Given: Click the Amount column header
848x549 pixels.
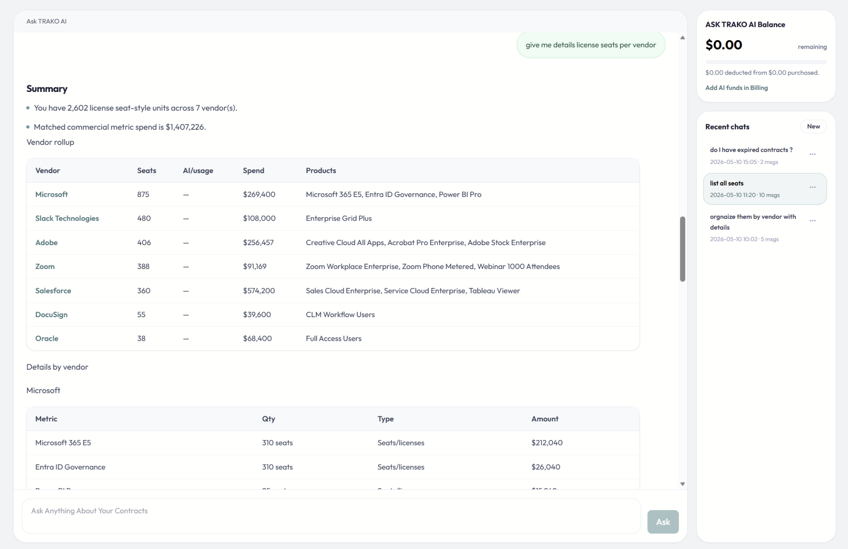Looking at the screenshot, I should click(x=544, y=419).
